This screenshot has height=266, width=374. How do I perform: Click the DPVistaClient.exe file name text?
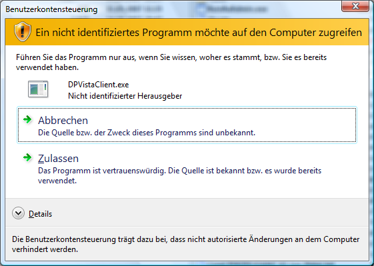pyautogui.click(x=98, y=85)
